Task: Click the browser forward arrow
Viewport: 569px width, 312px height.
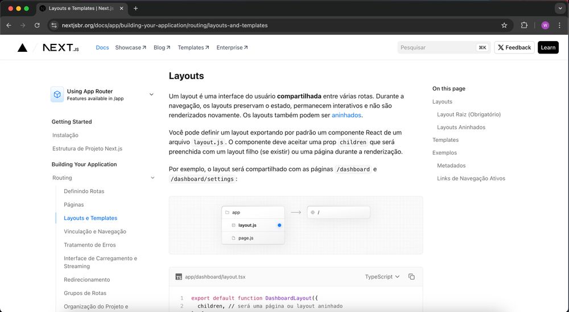Action: [23, 26]
